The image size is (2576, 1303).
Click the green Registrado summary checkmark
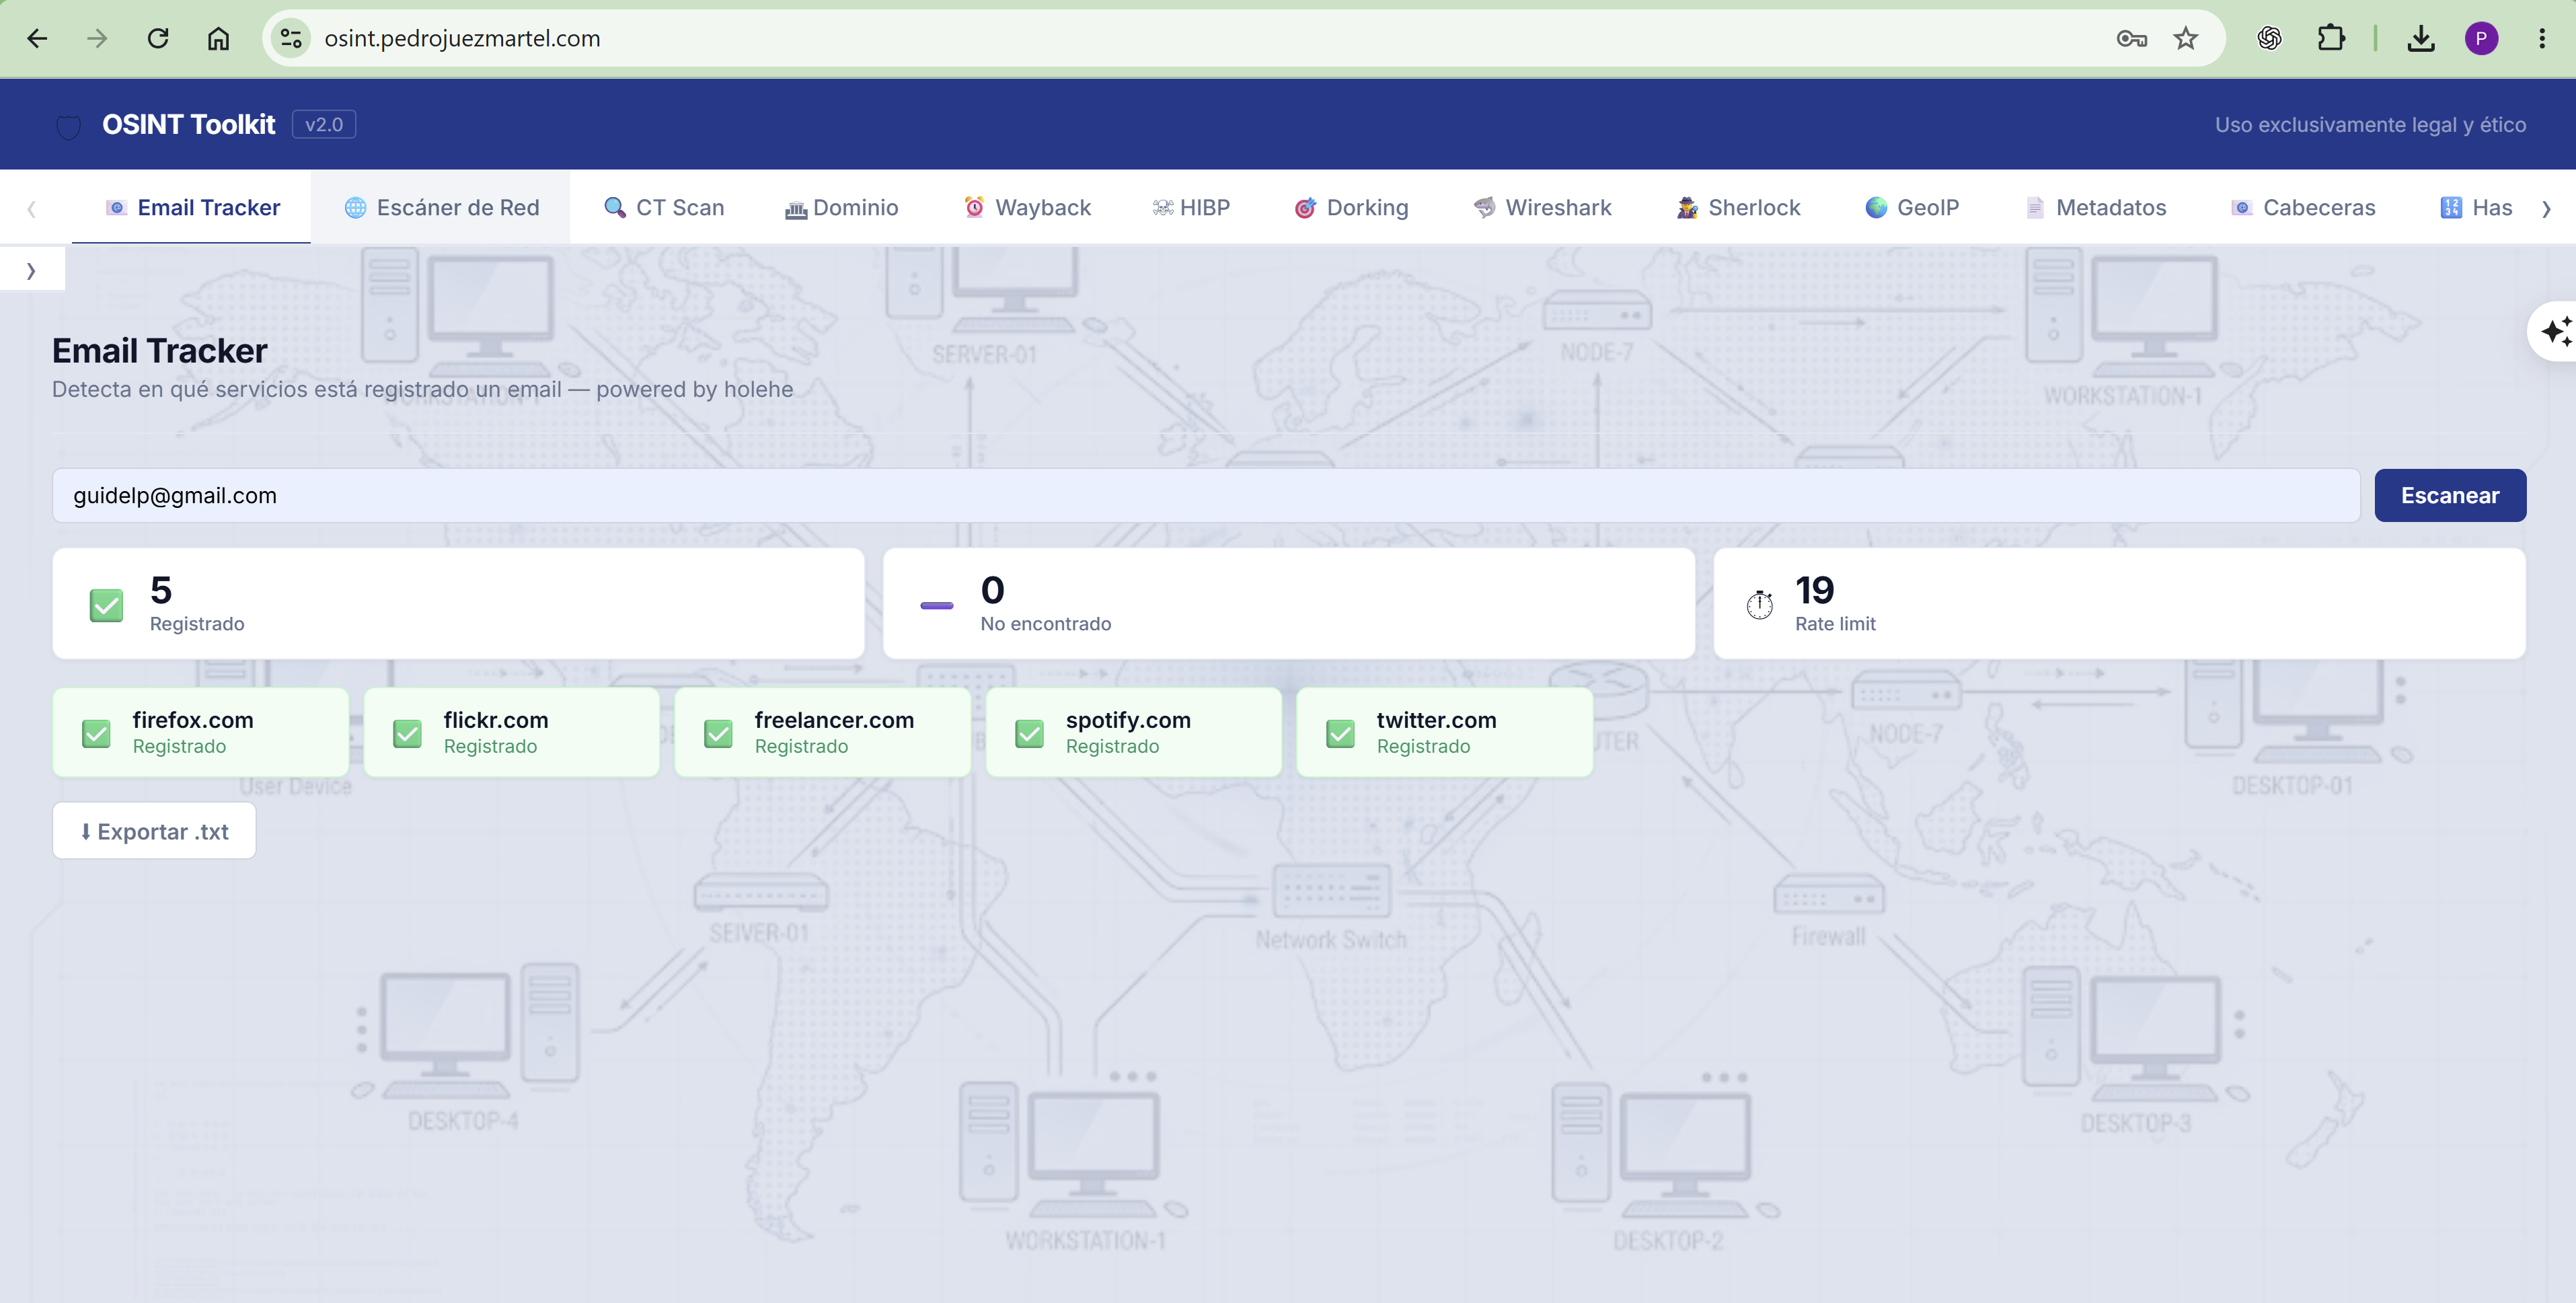click(107, 605)
